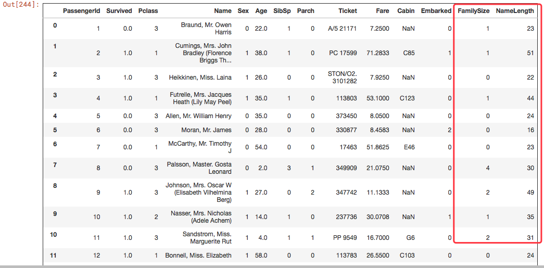
Task: Select the Pclass column header
Action: pyautogui.click(x=148, y=11)
